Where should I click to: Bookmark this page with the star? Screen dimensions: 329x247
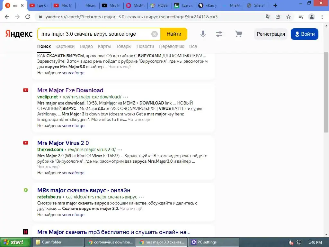click(x=289, y=17)
